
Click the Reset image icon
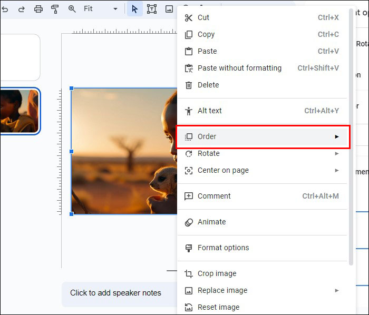pos(189,307)
